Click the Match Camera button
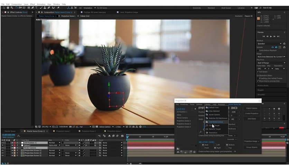Screen dimensions: 289x167 click(x=252, y=108)
